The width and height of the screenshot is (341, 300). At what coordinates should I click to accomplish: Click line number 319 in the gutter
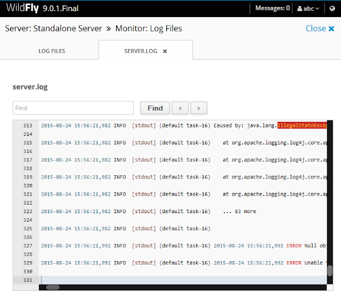tap(28, 177)
